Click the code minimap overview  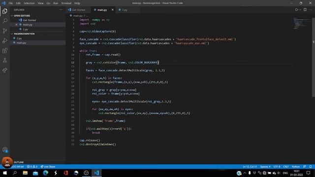[301, 23]
